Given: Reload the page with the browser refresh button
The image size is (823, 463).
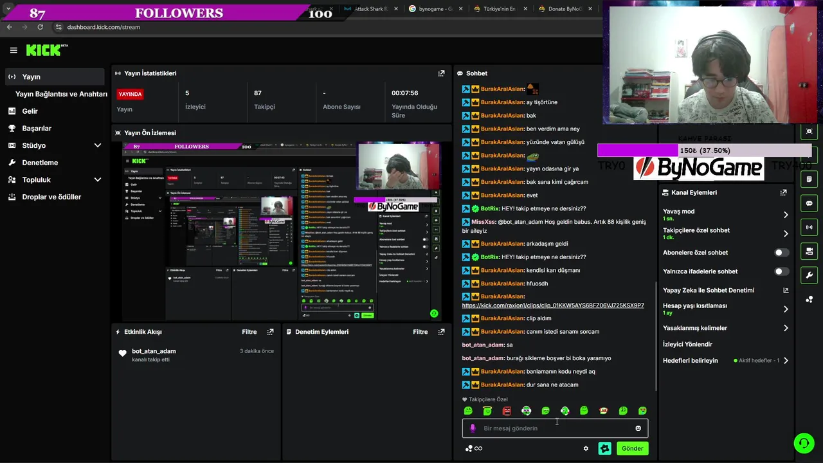Looking at the screenshot, I should [x=40, y=27].
